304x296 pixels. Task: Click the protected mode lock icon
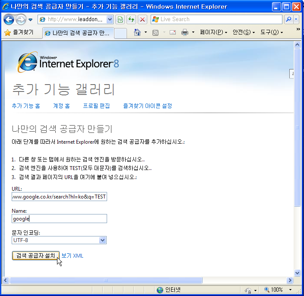[x=248, y=290]
